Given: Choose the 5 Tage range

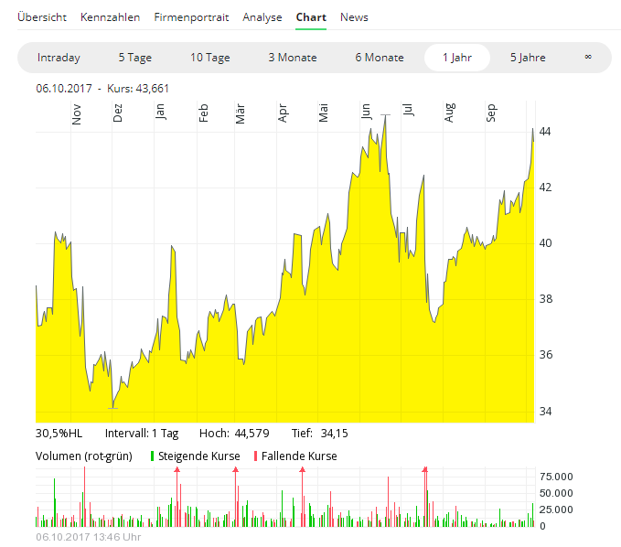Looking at the screenshot, I should coord(135,58).
